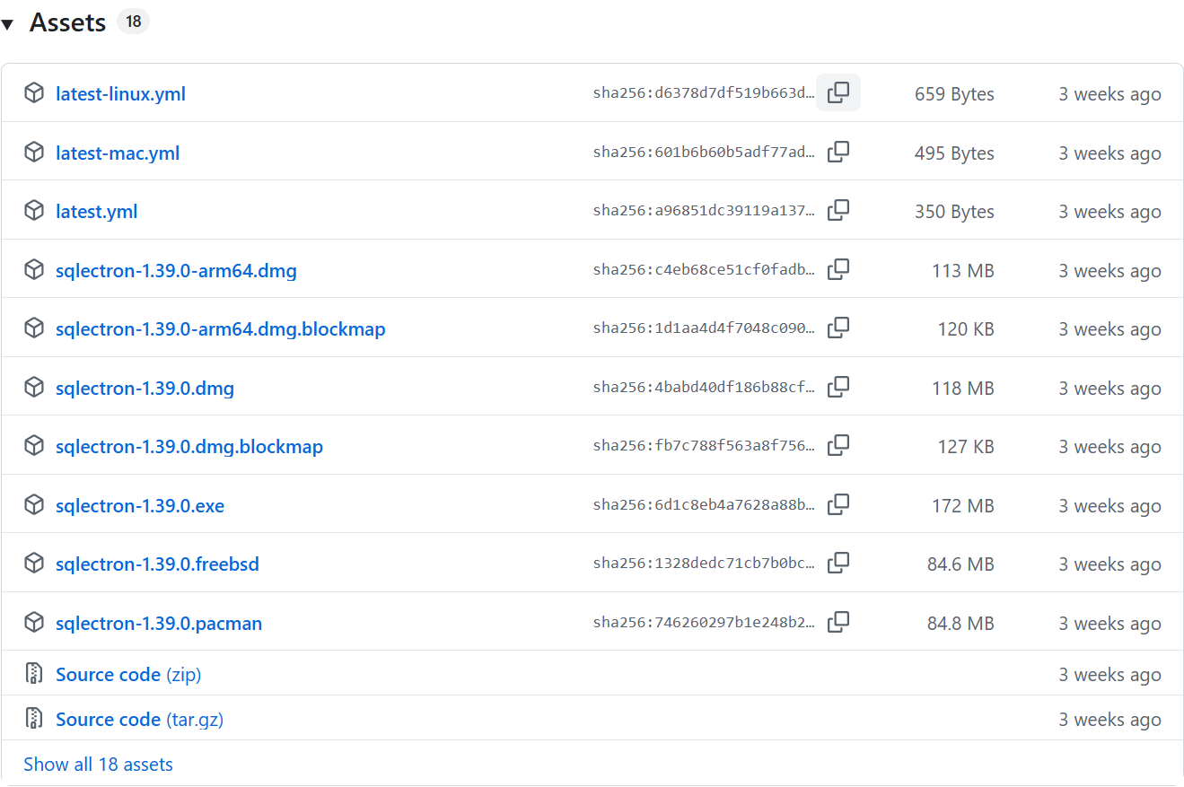The height and width of the screenshot is (787, 1184).
Task: Select hash text sha256:d6378d7df519b663d…
Action: [x=704, y=93]
